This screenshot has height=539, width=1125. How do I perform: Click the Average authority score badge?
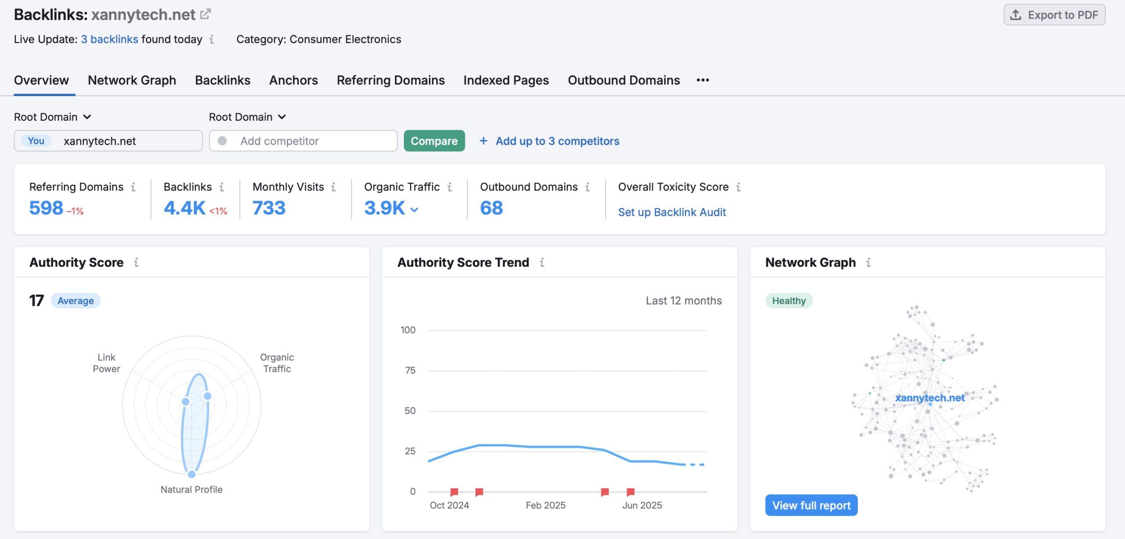click(76, 301)
